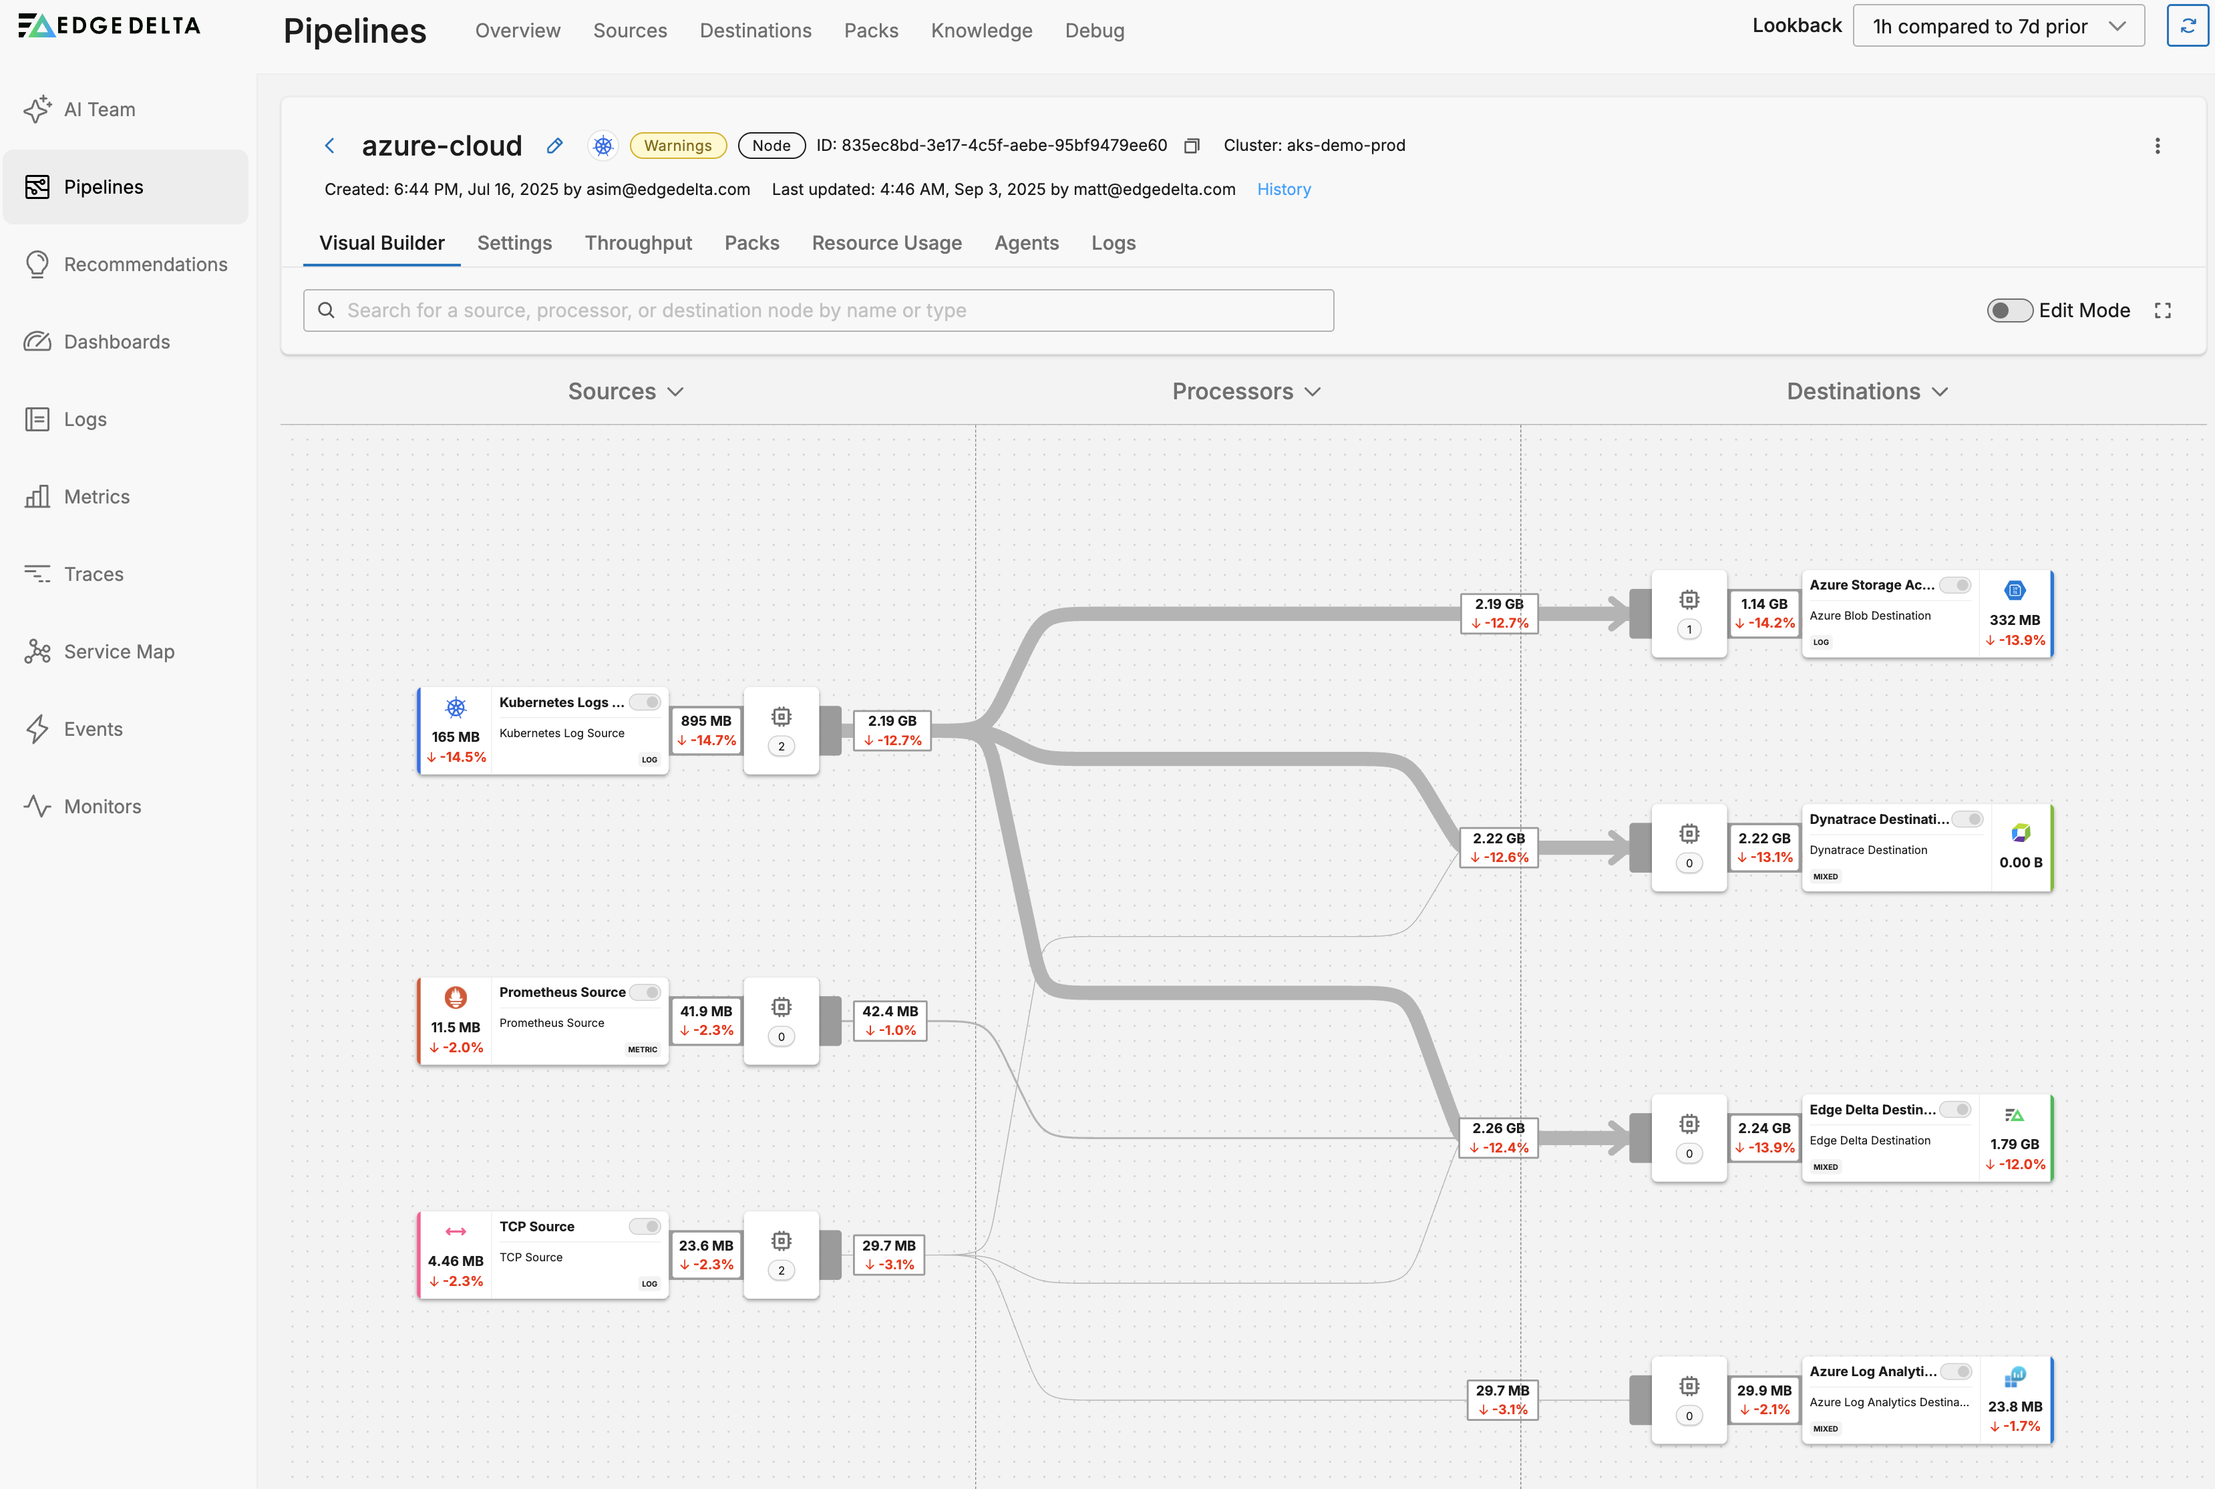Open AI Team in the sidebar

[x=99, y=110]
